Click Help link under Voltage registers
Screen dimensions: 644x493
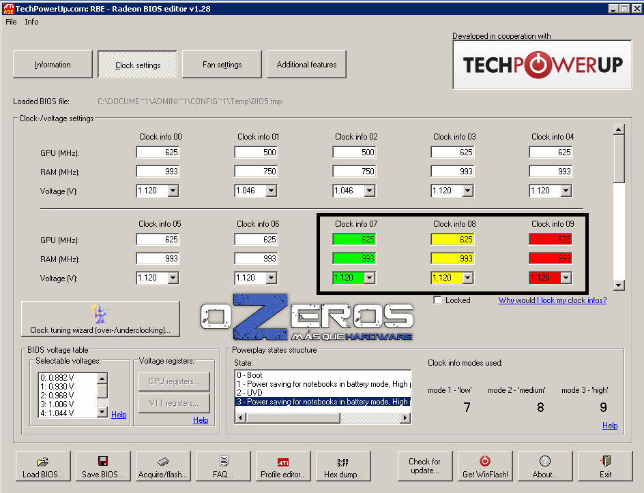click(201, 419)
